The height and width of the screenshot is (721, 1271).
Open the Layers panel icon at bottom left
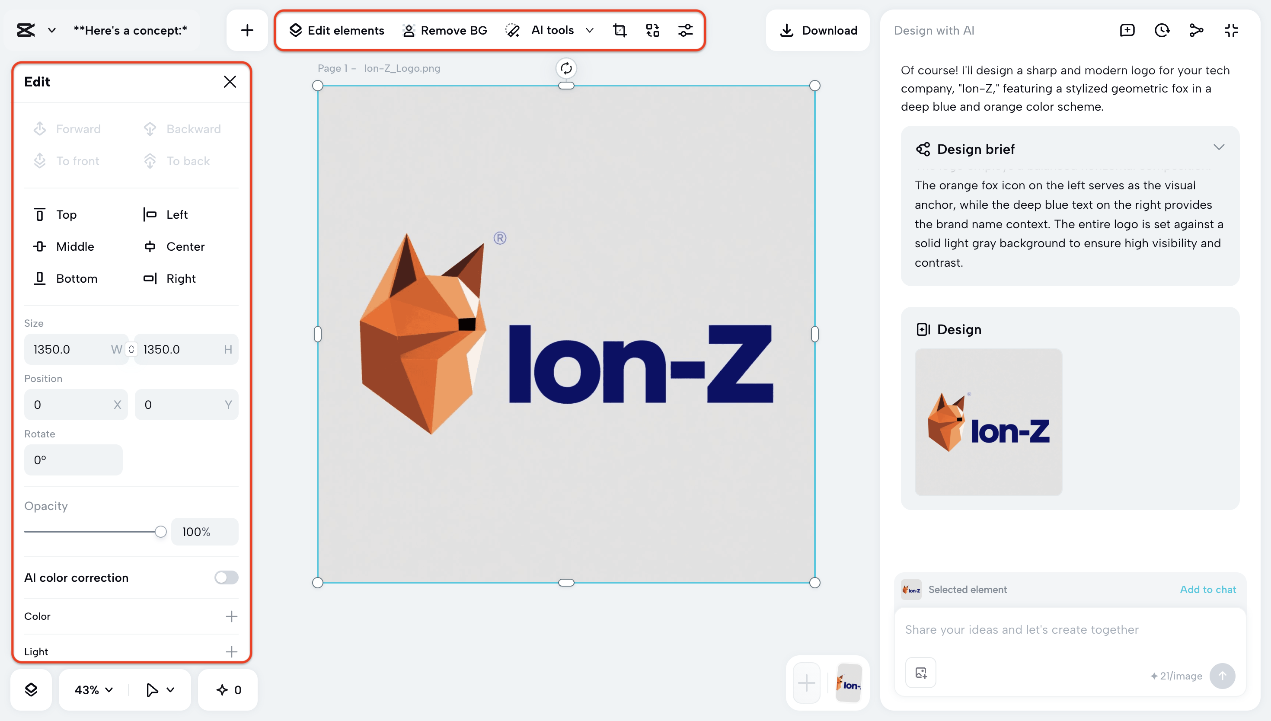click(x=31, y=689)
